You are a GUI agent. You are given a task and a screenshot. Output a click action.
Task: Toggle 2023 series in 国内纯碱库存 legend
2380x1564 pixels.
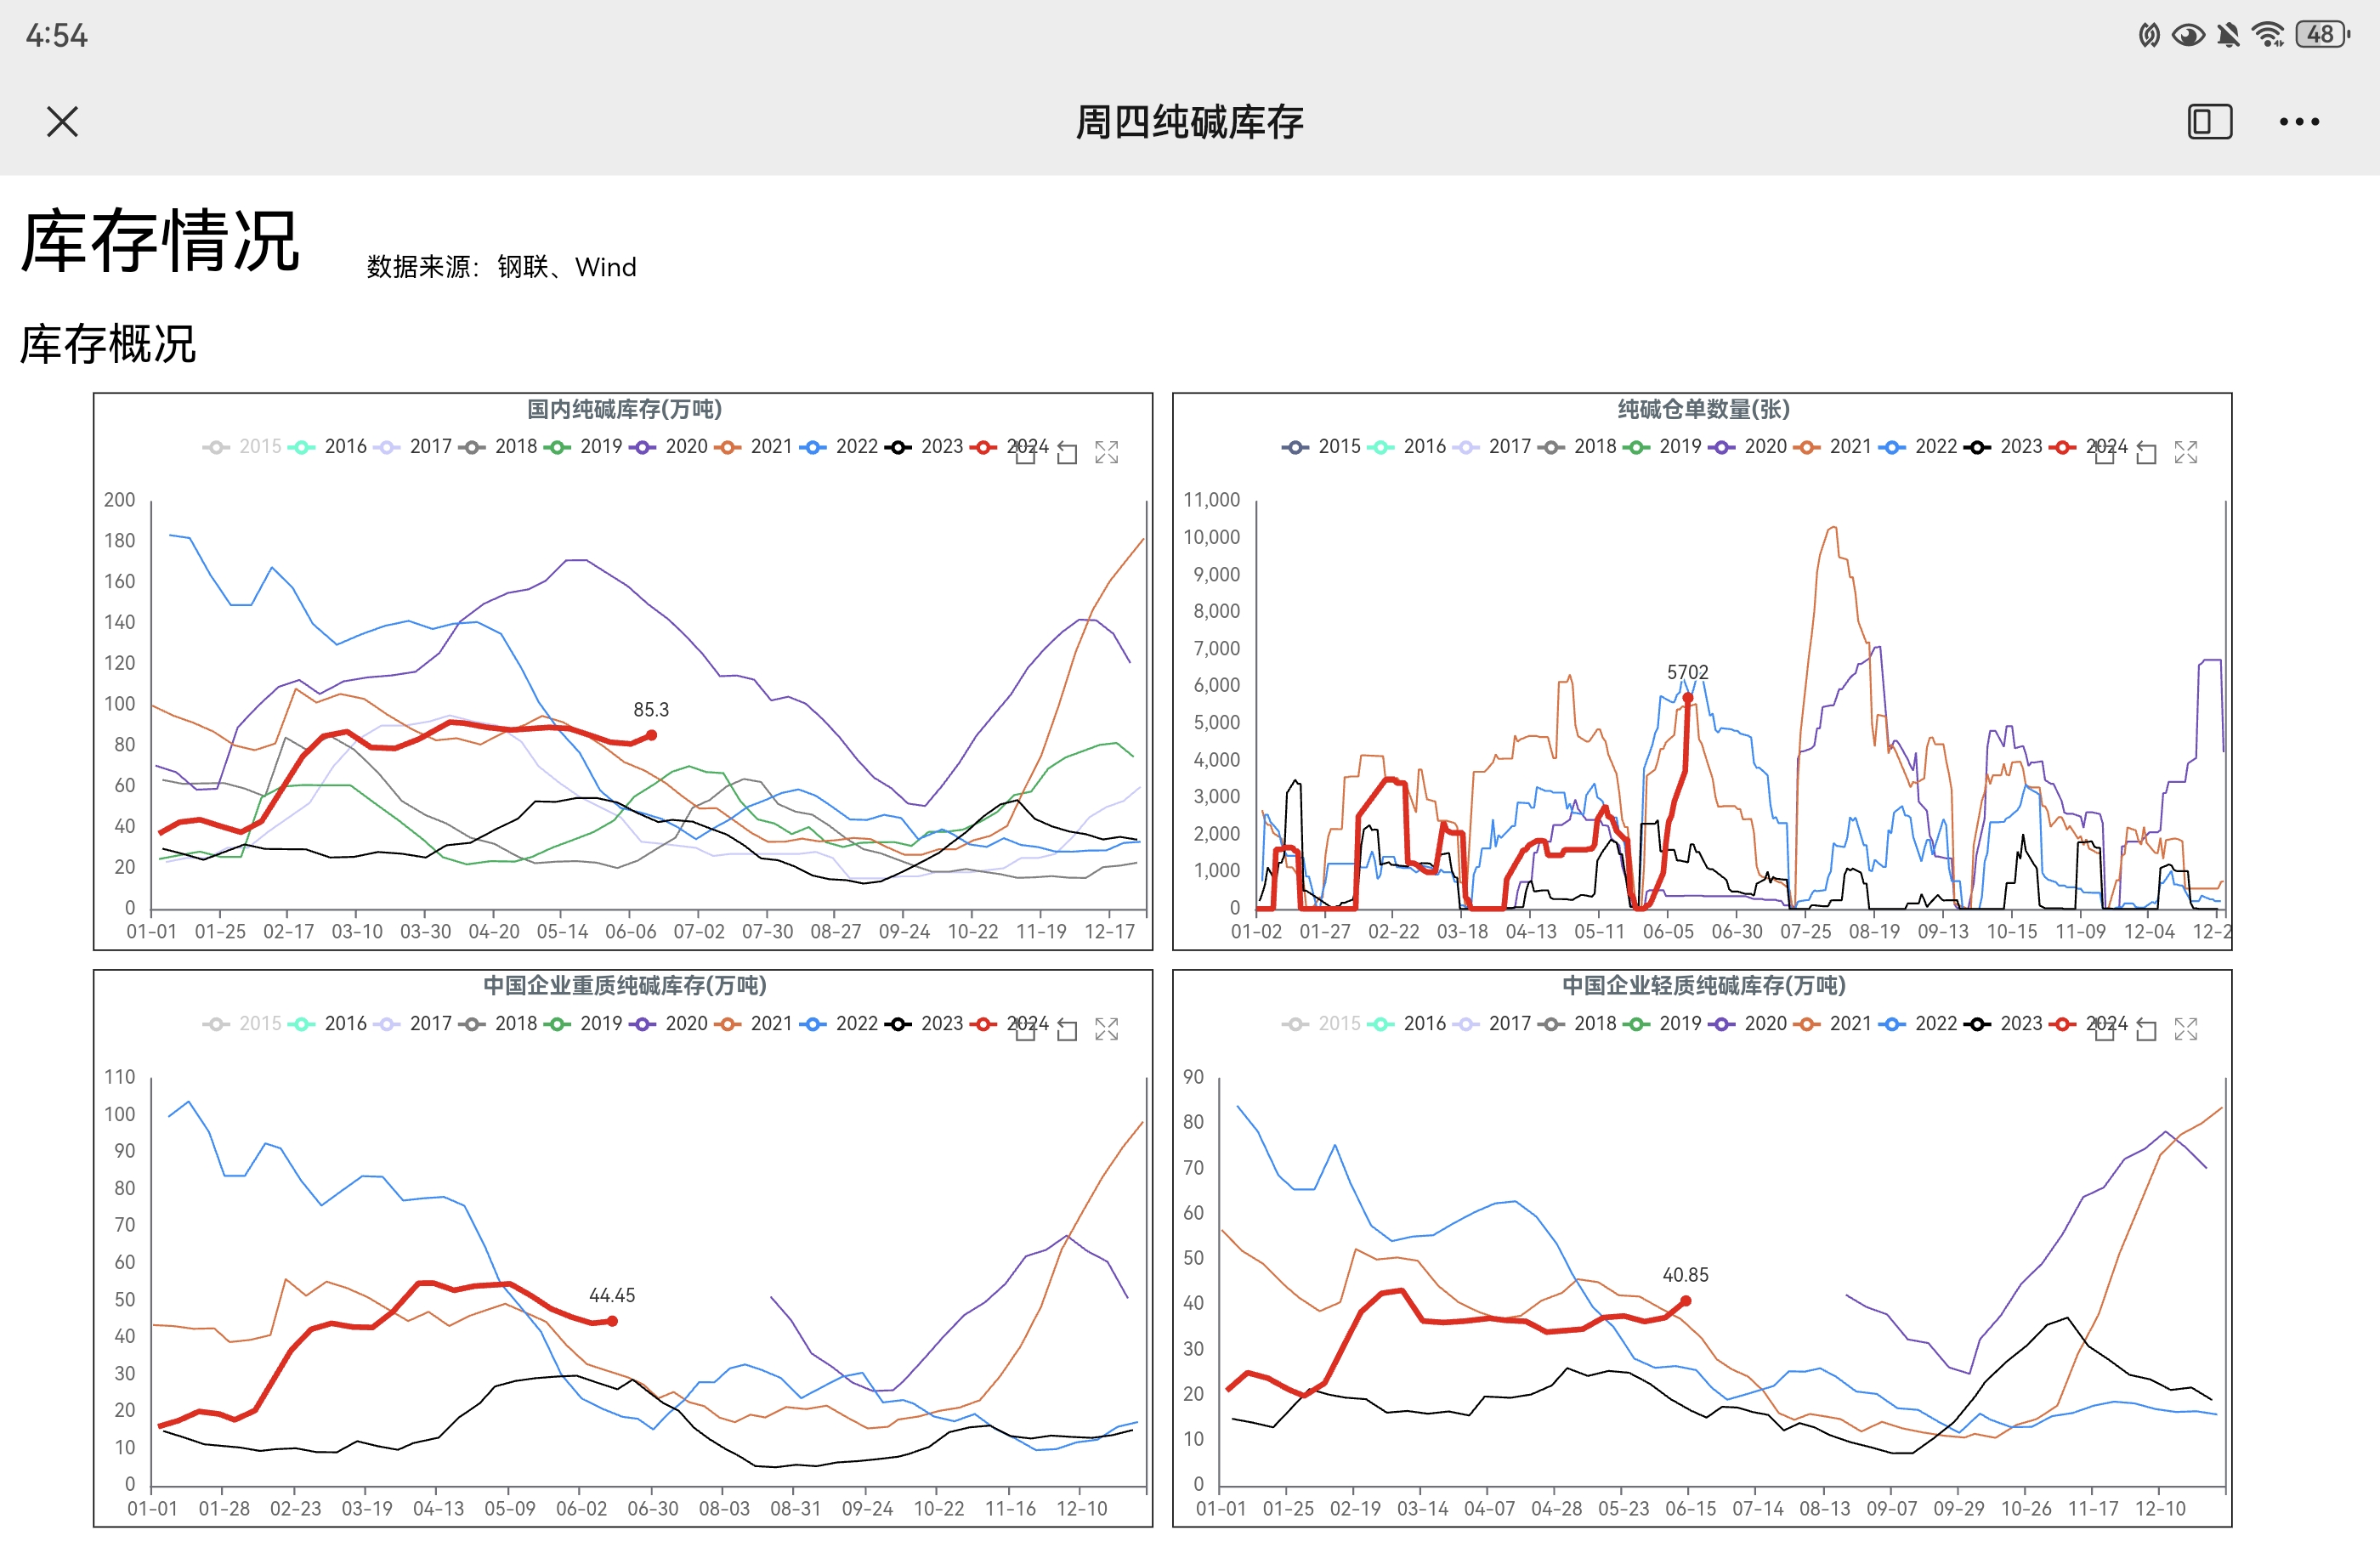pyautogui.click(x=923, y=447)
